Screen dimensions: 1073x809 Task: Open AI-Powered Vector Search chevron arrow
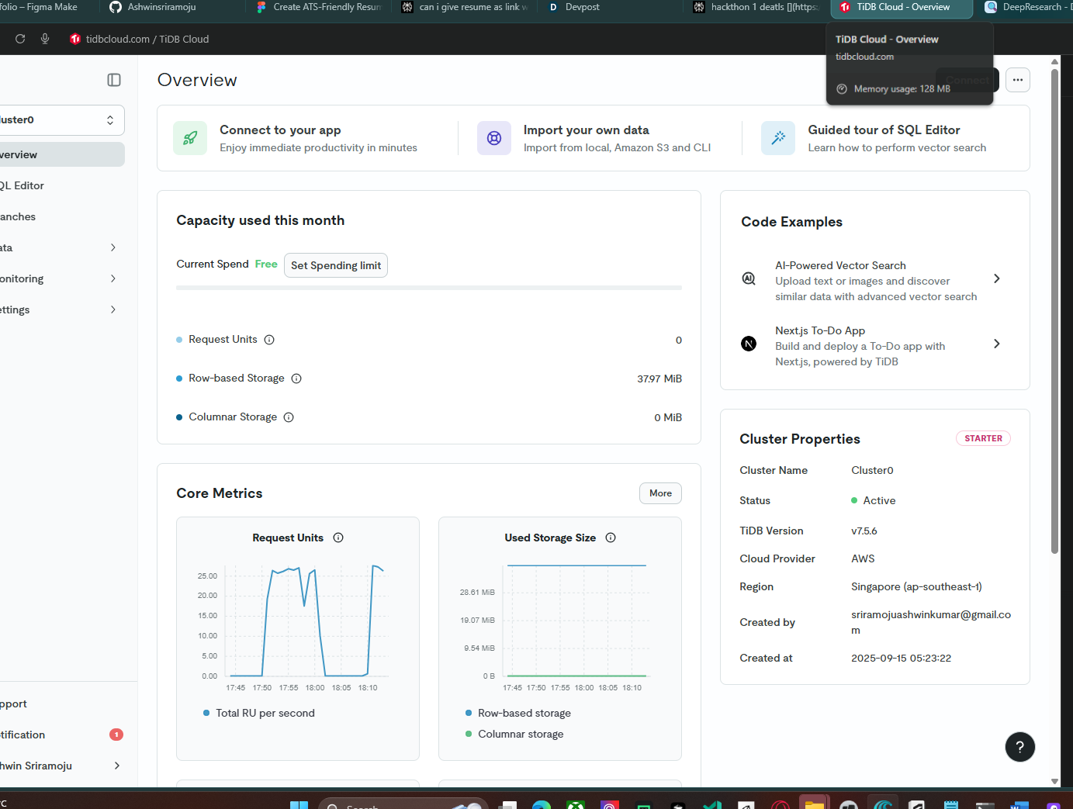point(997,278)
